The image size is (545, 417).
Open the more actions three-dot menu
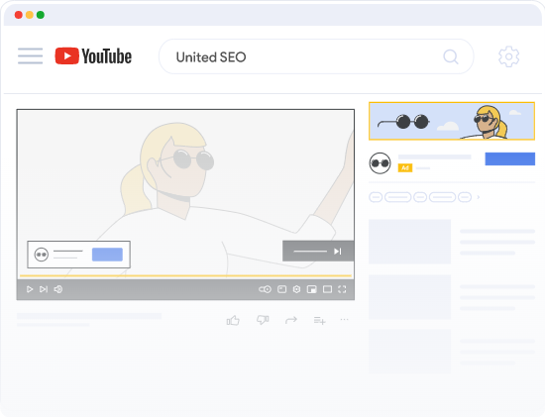pyautogui.click(x=344, y=319)
